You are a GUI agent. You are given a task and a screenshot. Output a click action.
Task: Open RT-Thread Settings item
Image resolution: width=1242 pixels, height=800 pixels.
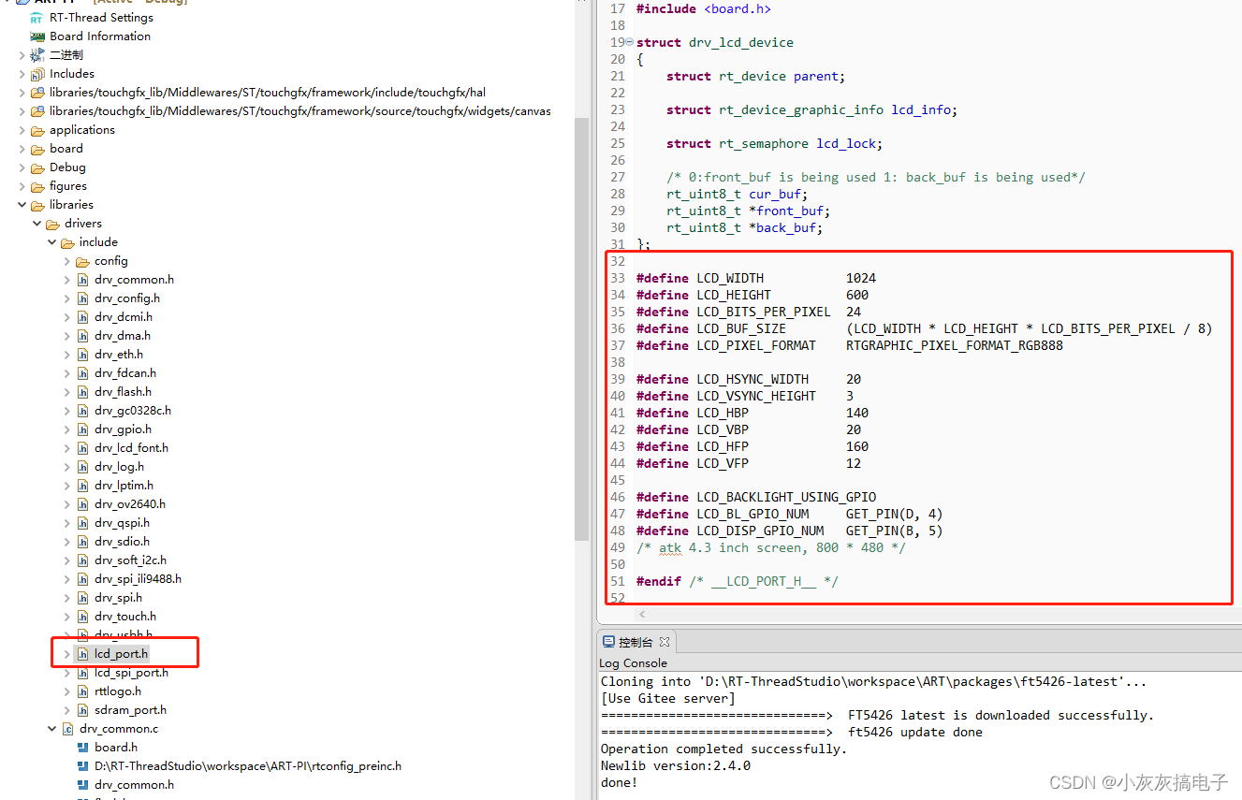coord(100,18)
